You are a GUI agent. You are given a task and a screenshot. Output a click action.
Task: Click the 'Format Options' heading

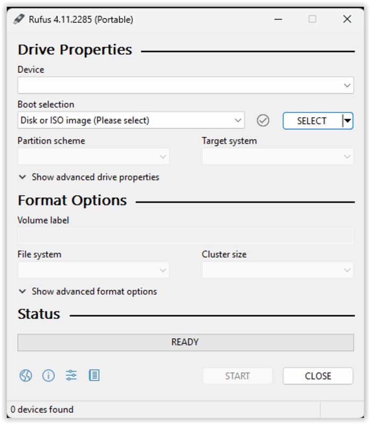point(72,201)
